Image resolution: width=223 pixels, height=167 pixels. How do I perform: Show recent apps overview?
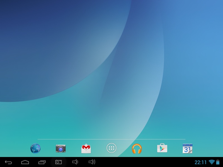click(x=42, y=162)
